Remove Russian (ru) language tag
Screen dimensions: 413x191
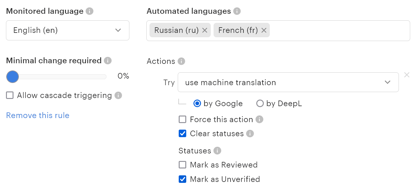point(205,30)
